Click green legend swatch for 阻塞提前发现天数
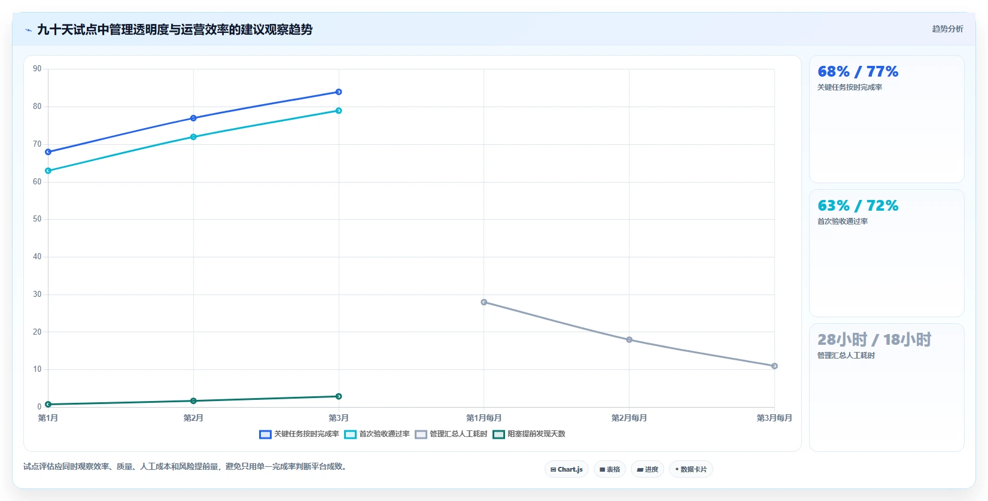Screen dimensions: 988x501 click(x=498, y=435)
